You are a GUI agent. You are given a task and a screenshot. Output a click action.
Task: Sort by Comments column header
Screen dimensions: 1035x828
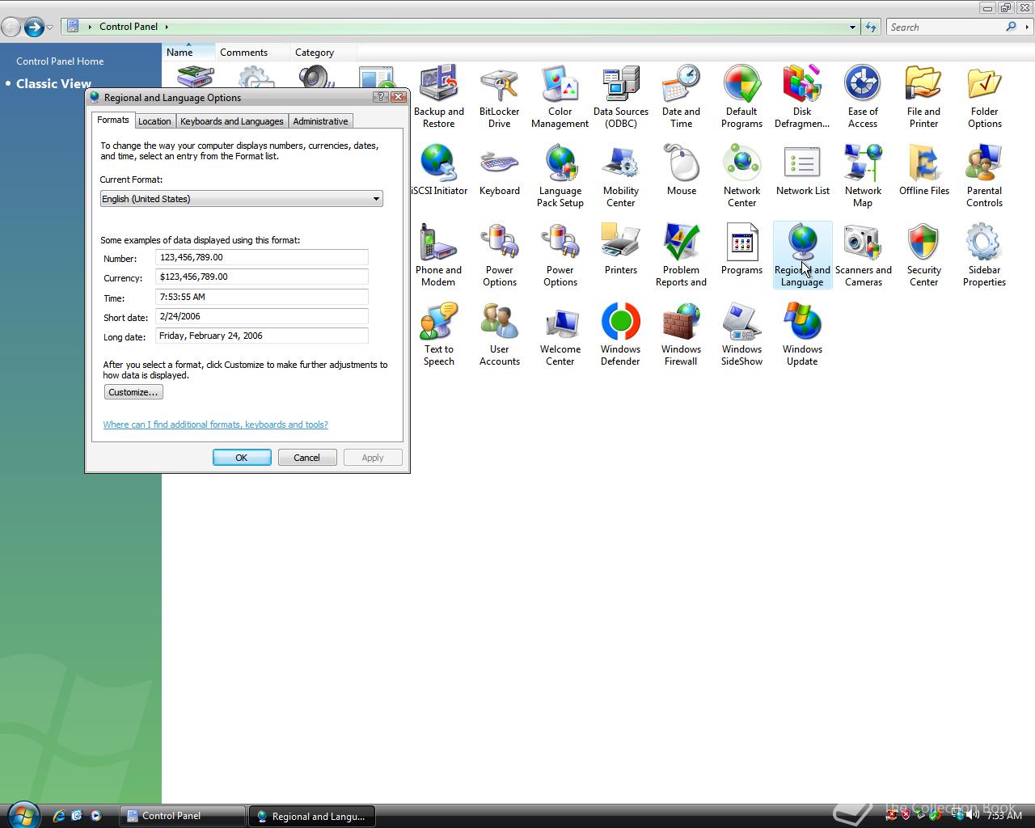click(252, 52)
